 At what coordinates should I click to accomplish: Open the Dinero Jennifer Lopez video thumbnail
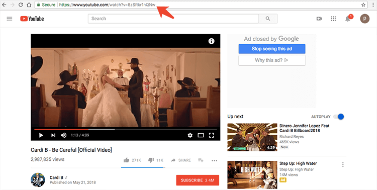click(252, 137)
